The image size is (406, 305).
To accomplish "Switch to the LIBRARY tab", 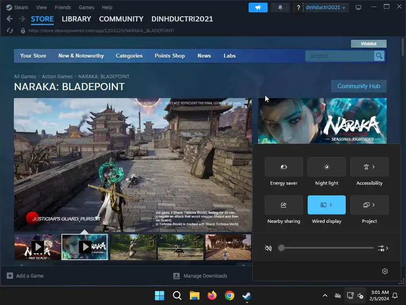I will [77, 19].
